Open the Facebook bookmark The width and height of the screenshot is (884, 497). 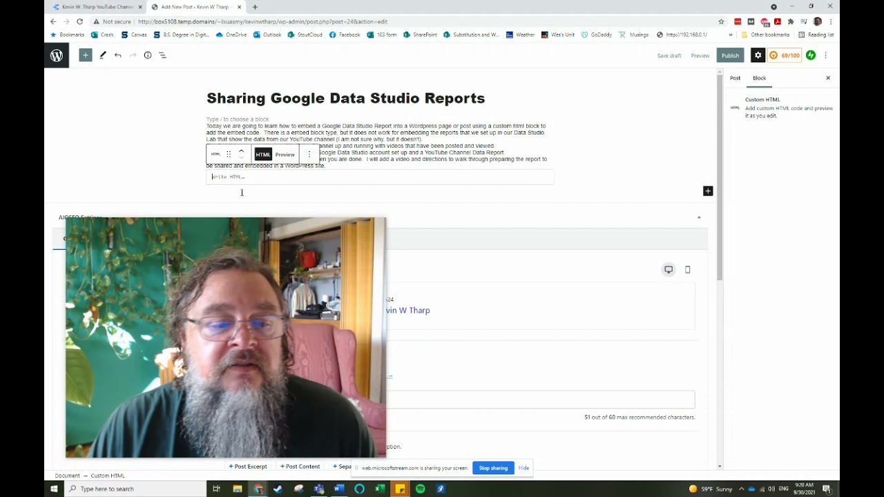[x=345, y=35]
